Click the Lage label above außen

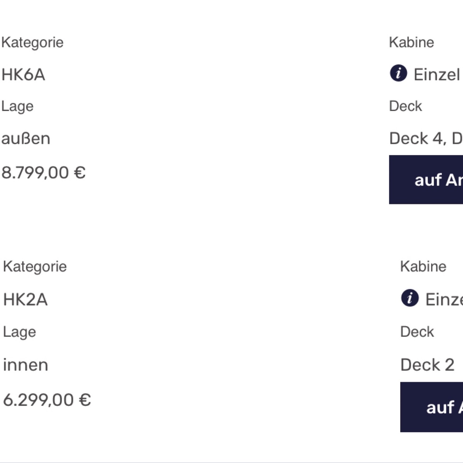[17, 106]
